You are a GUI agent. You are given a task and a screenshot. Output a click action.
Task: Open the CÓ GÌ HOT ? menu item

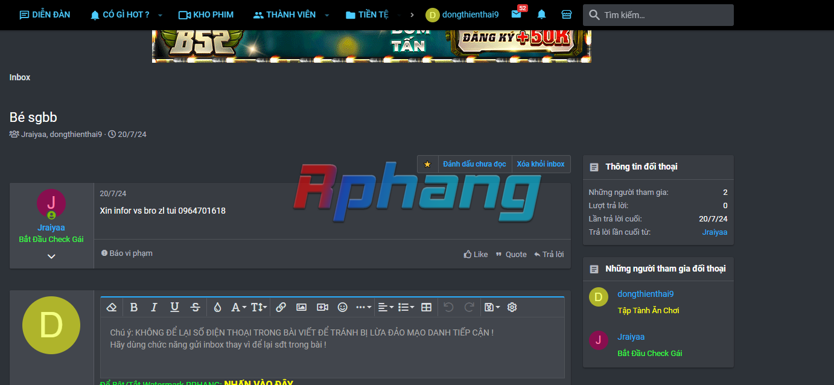tap(119, 14)
